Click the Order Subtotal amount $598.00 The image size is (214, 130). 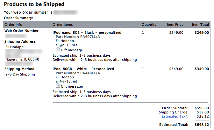(x=202, y=108)
